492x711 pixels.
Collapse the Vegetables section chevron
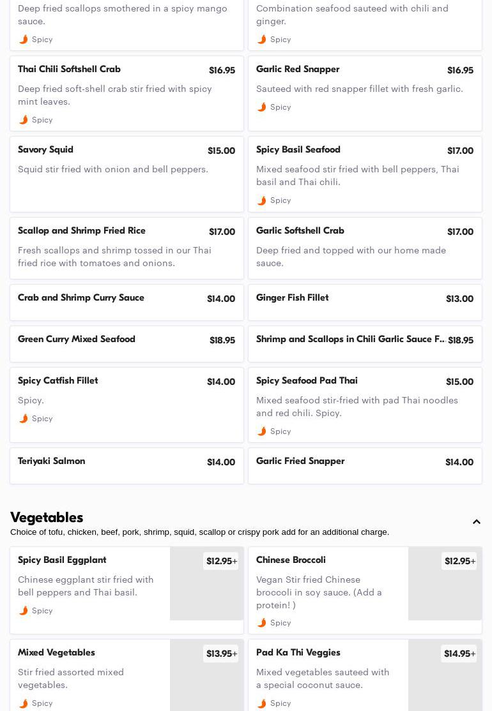(477, 522)
